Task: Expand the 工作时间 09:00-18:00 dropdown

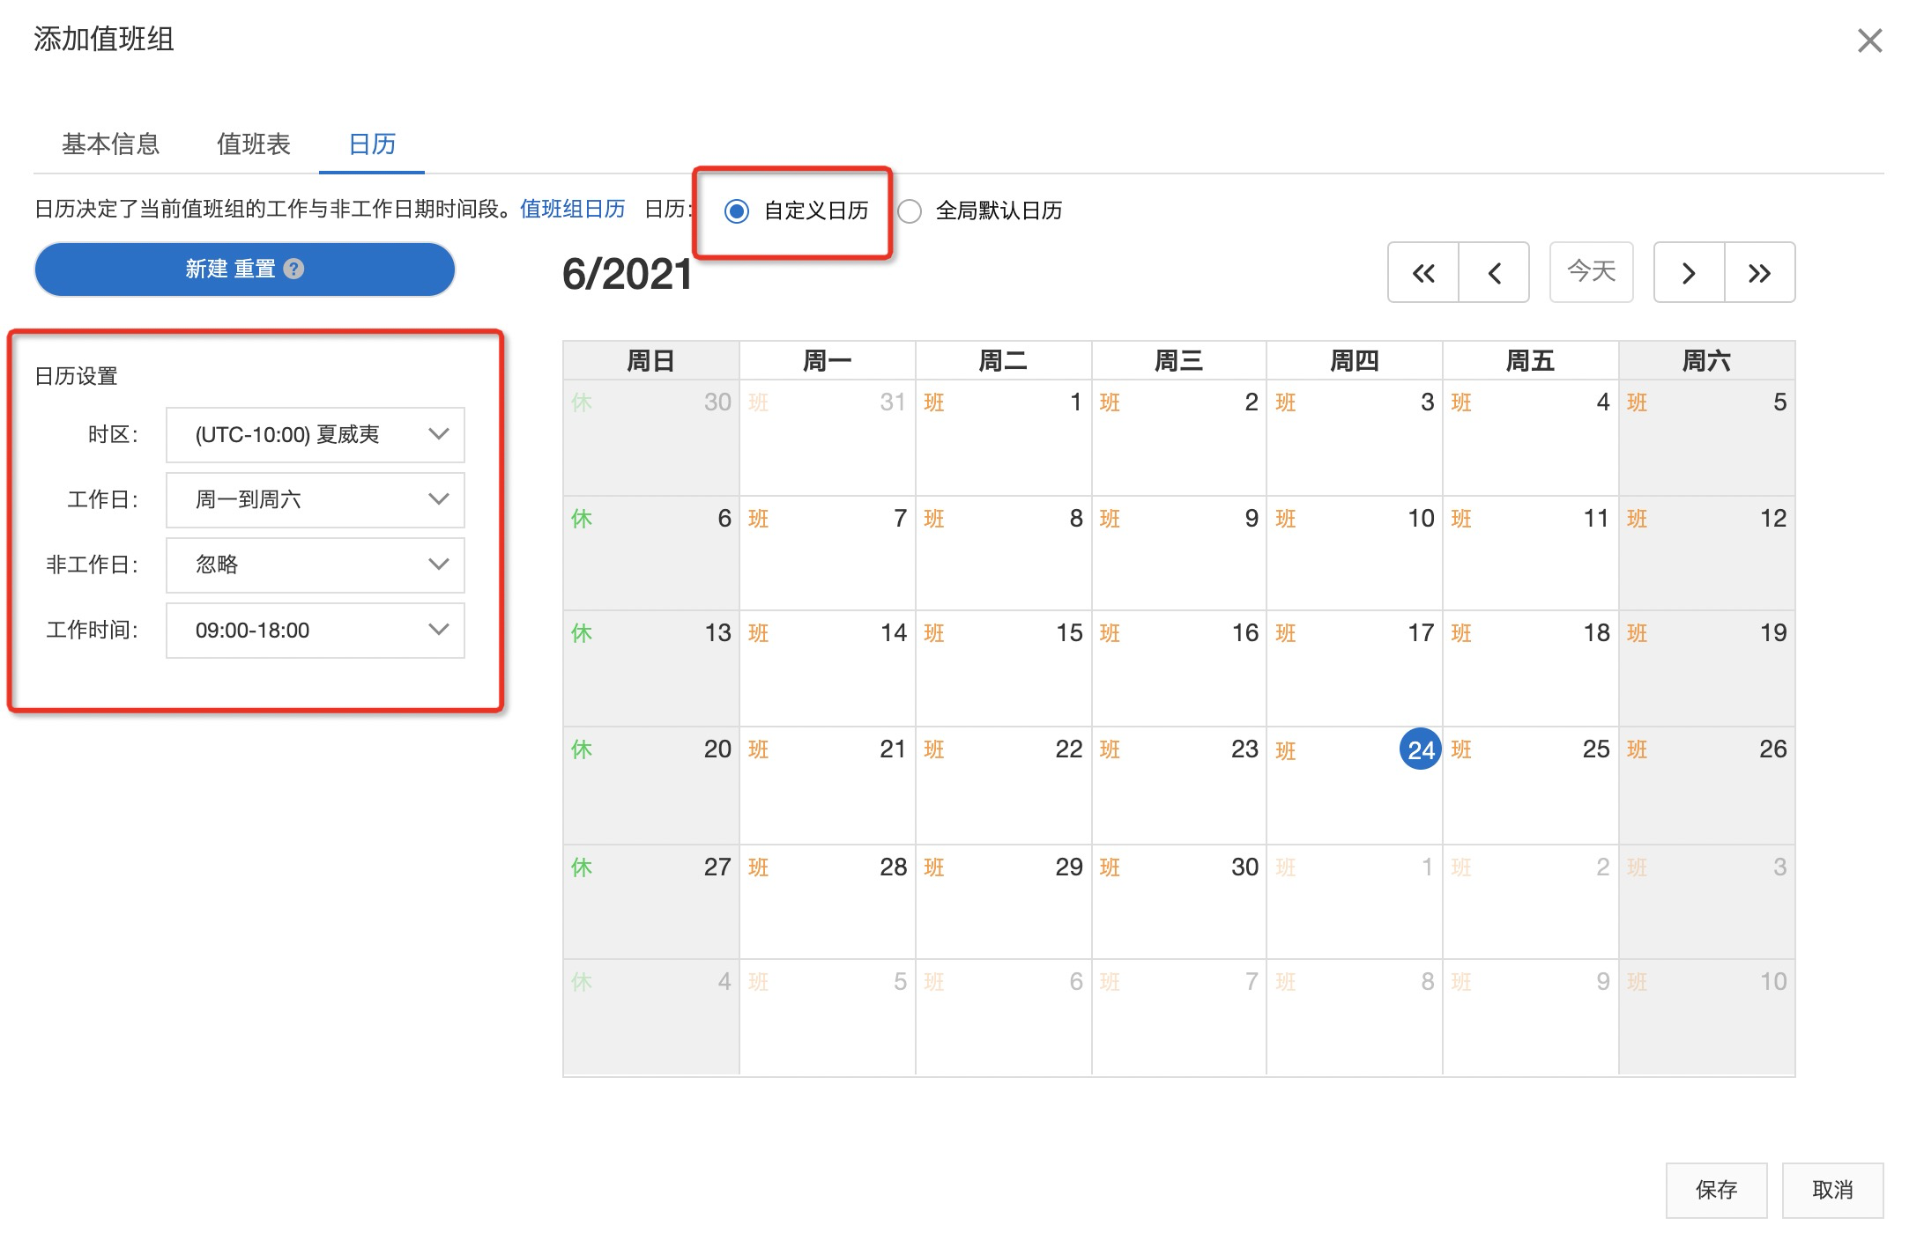Action: click(315, 630)
